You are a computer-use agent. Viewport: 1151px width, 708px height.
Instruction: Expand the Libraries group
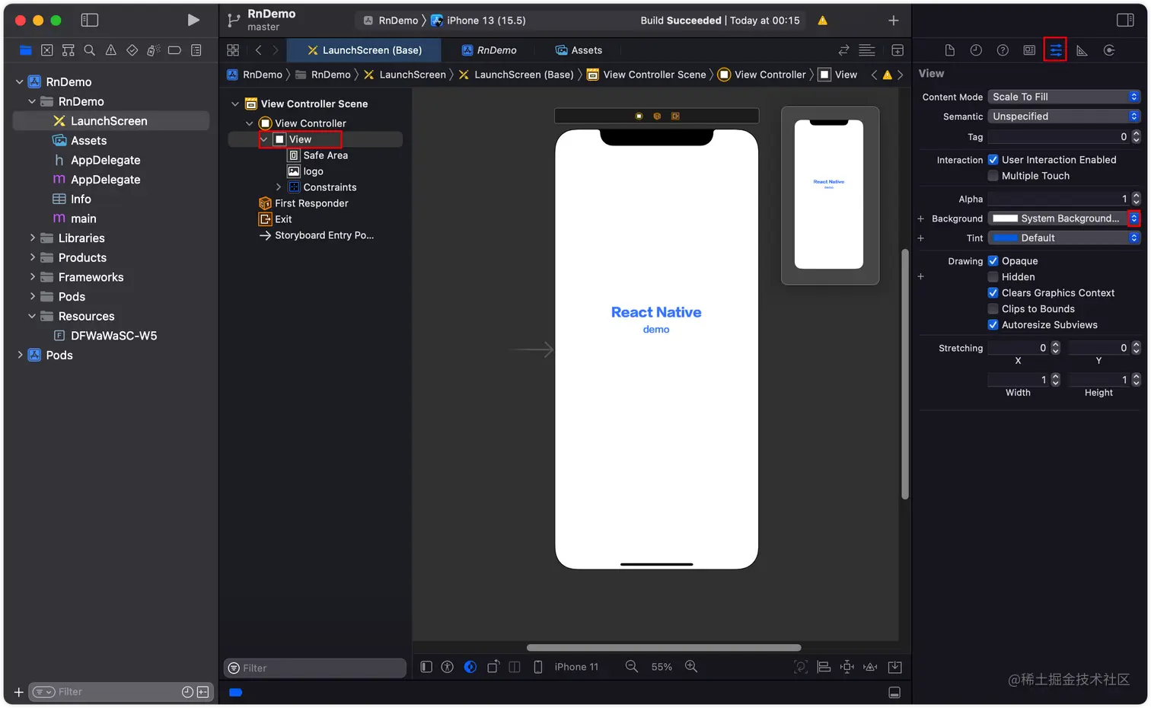[32, 238]
